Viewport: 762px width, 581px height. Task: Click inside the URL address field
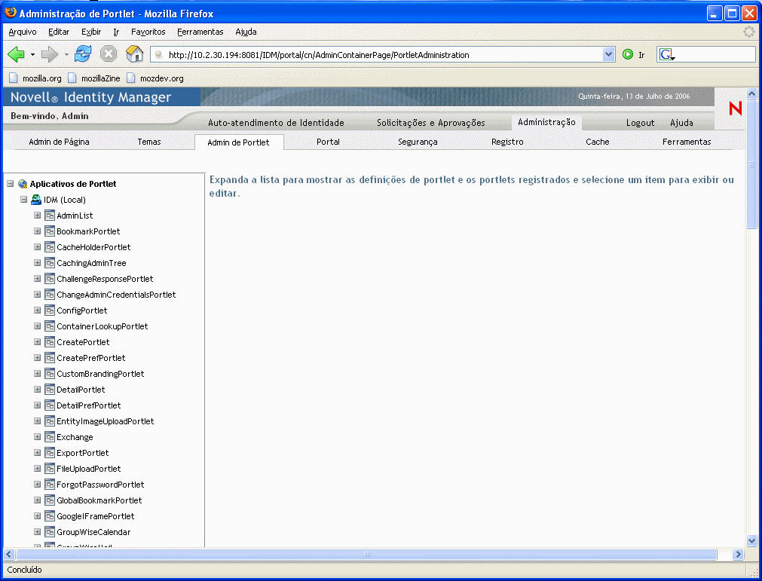point(384,55)
